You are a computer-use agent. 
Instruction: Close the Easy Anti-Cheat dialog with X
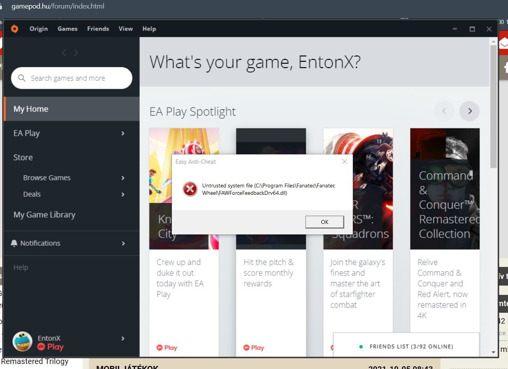tap(344, 161)
